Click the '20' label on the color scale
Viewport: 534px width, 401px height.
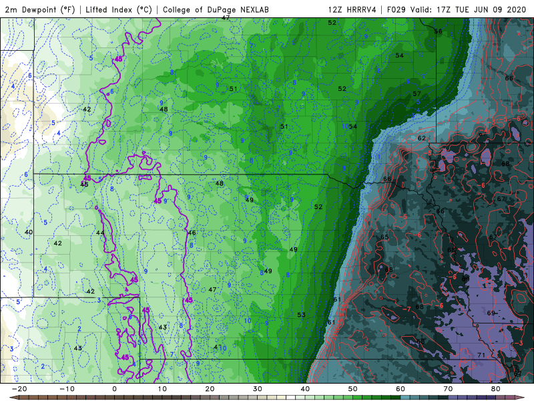[x=210, y=389]
